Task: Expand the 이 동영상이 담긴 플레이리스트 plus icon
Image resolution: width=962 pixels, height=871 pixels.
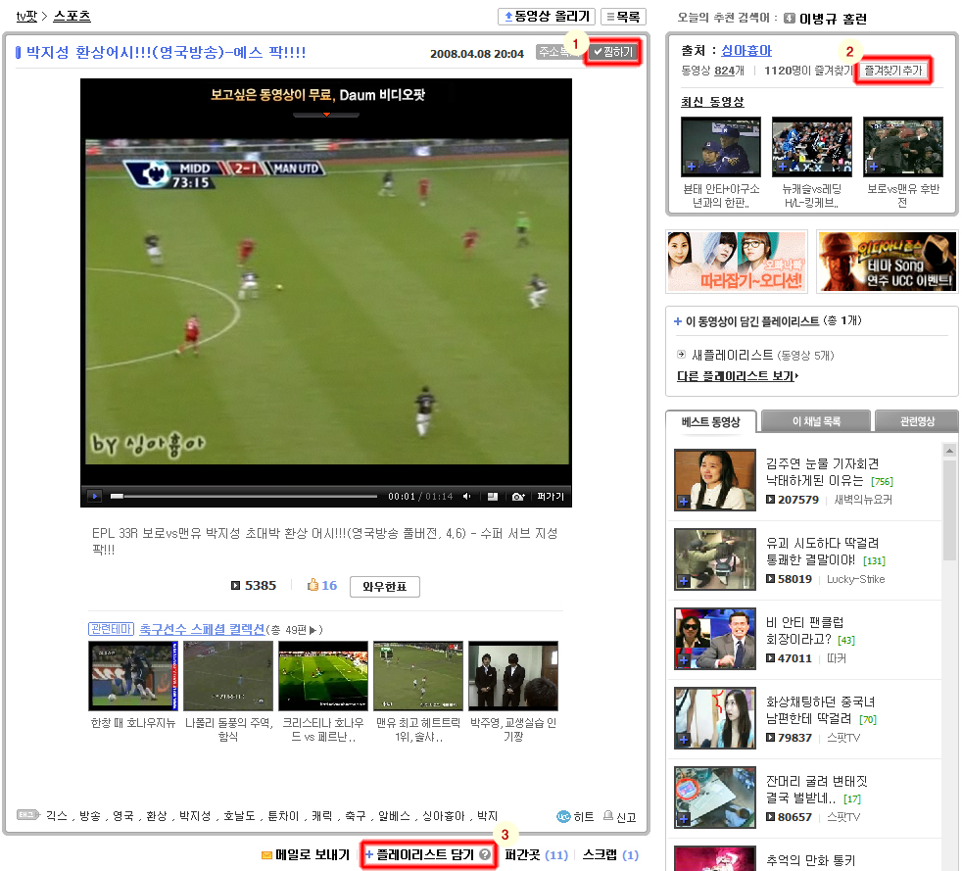Action: coord(678,321)
